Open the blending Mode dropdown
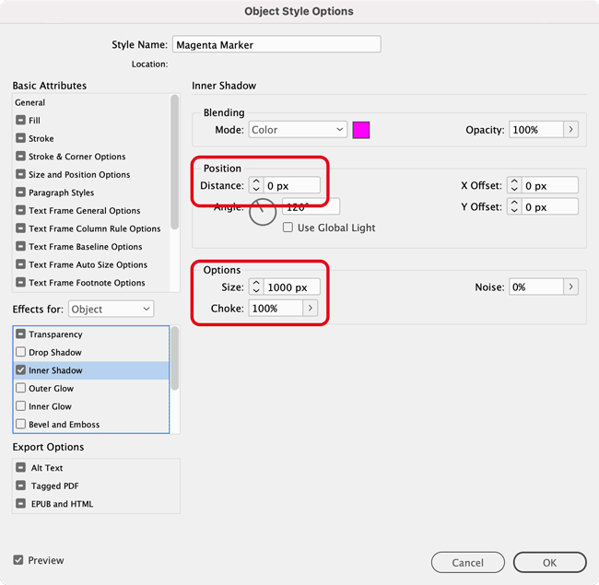The width and height of the screenshot is (599, 585). [298, 130]
